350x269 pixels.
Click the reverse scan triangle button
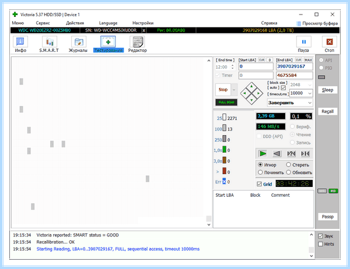click(x=277, y=154)
